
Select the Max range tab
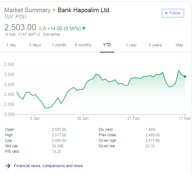pyautogui.click(x=179, y=45)
